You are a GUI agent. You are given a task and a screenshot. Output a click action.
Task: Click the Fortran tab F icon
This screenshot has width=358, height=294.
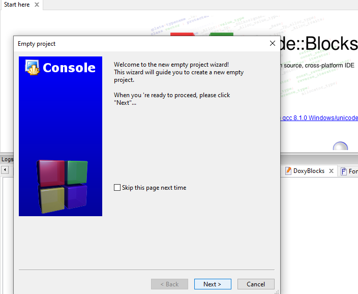tap(343, 171)
